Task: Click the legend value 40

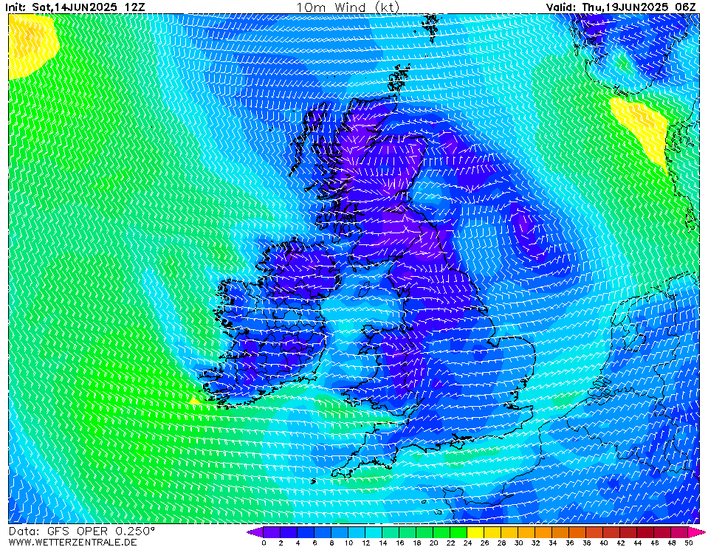Action: coord(603,543)
